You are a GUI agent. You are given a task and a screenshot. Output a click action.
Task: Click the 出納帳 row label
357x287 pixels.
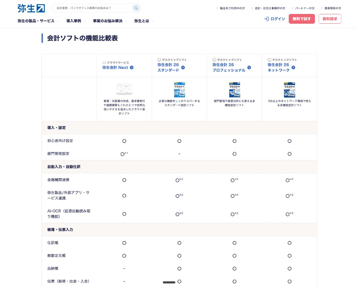pos(53,269)
